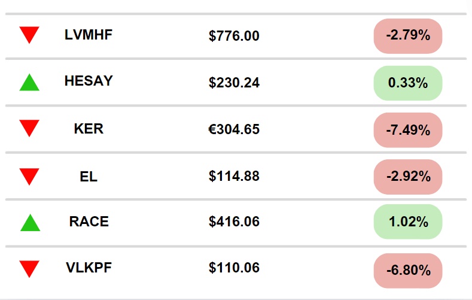Open the RACE ticker symbol
472x300 pixels.
click(x=89, y=222)
